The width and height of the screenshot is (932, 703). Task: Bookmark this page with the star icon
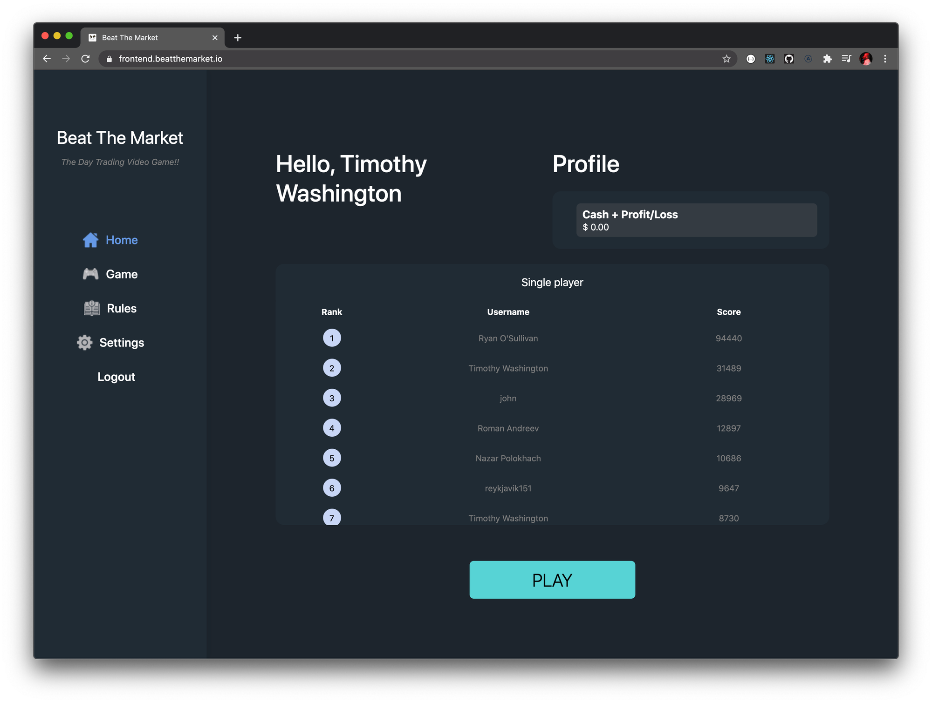(x=726, y=59)
